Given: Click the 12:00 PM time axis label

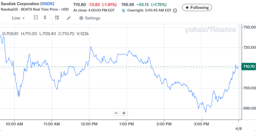Looking at the screenshot, I should tap(89, 123).
